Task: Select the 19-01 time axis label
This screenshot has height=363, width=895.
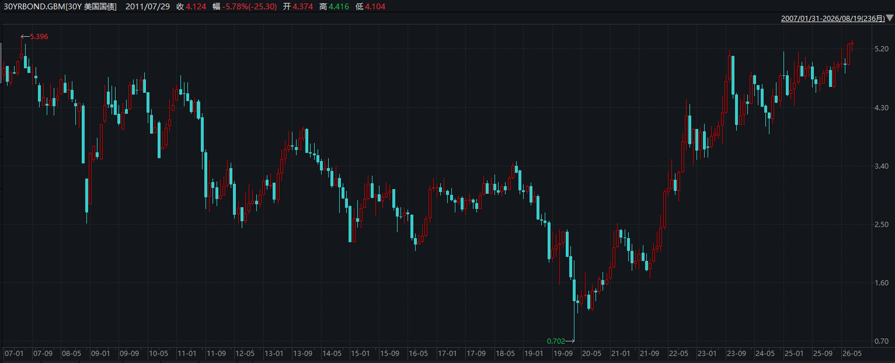Action: pyautogui.click(x=534, y=354)
